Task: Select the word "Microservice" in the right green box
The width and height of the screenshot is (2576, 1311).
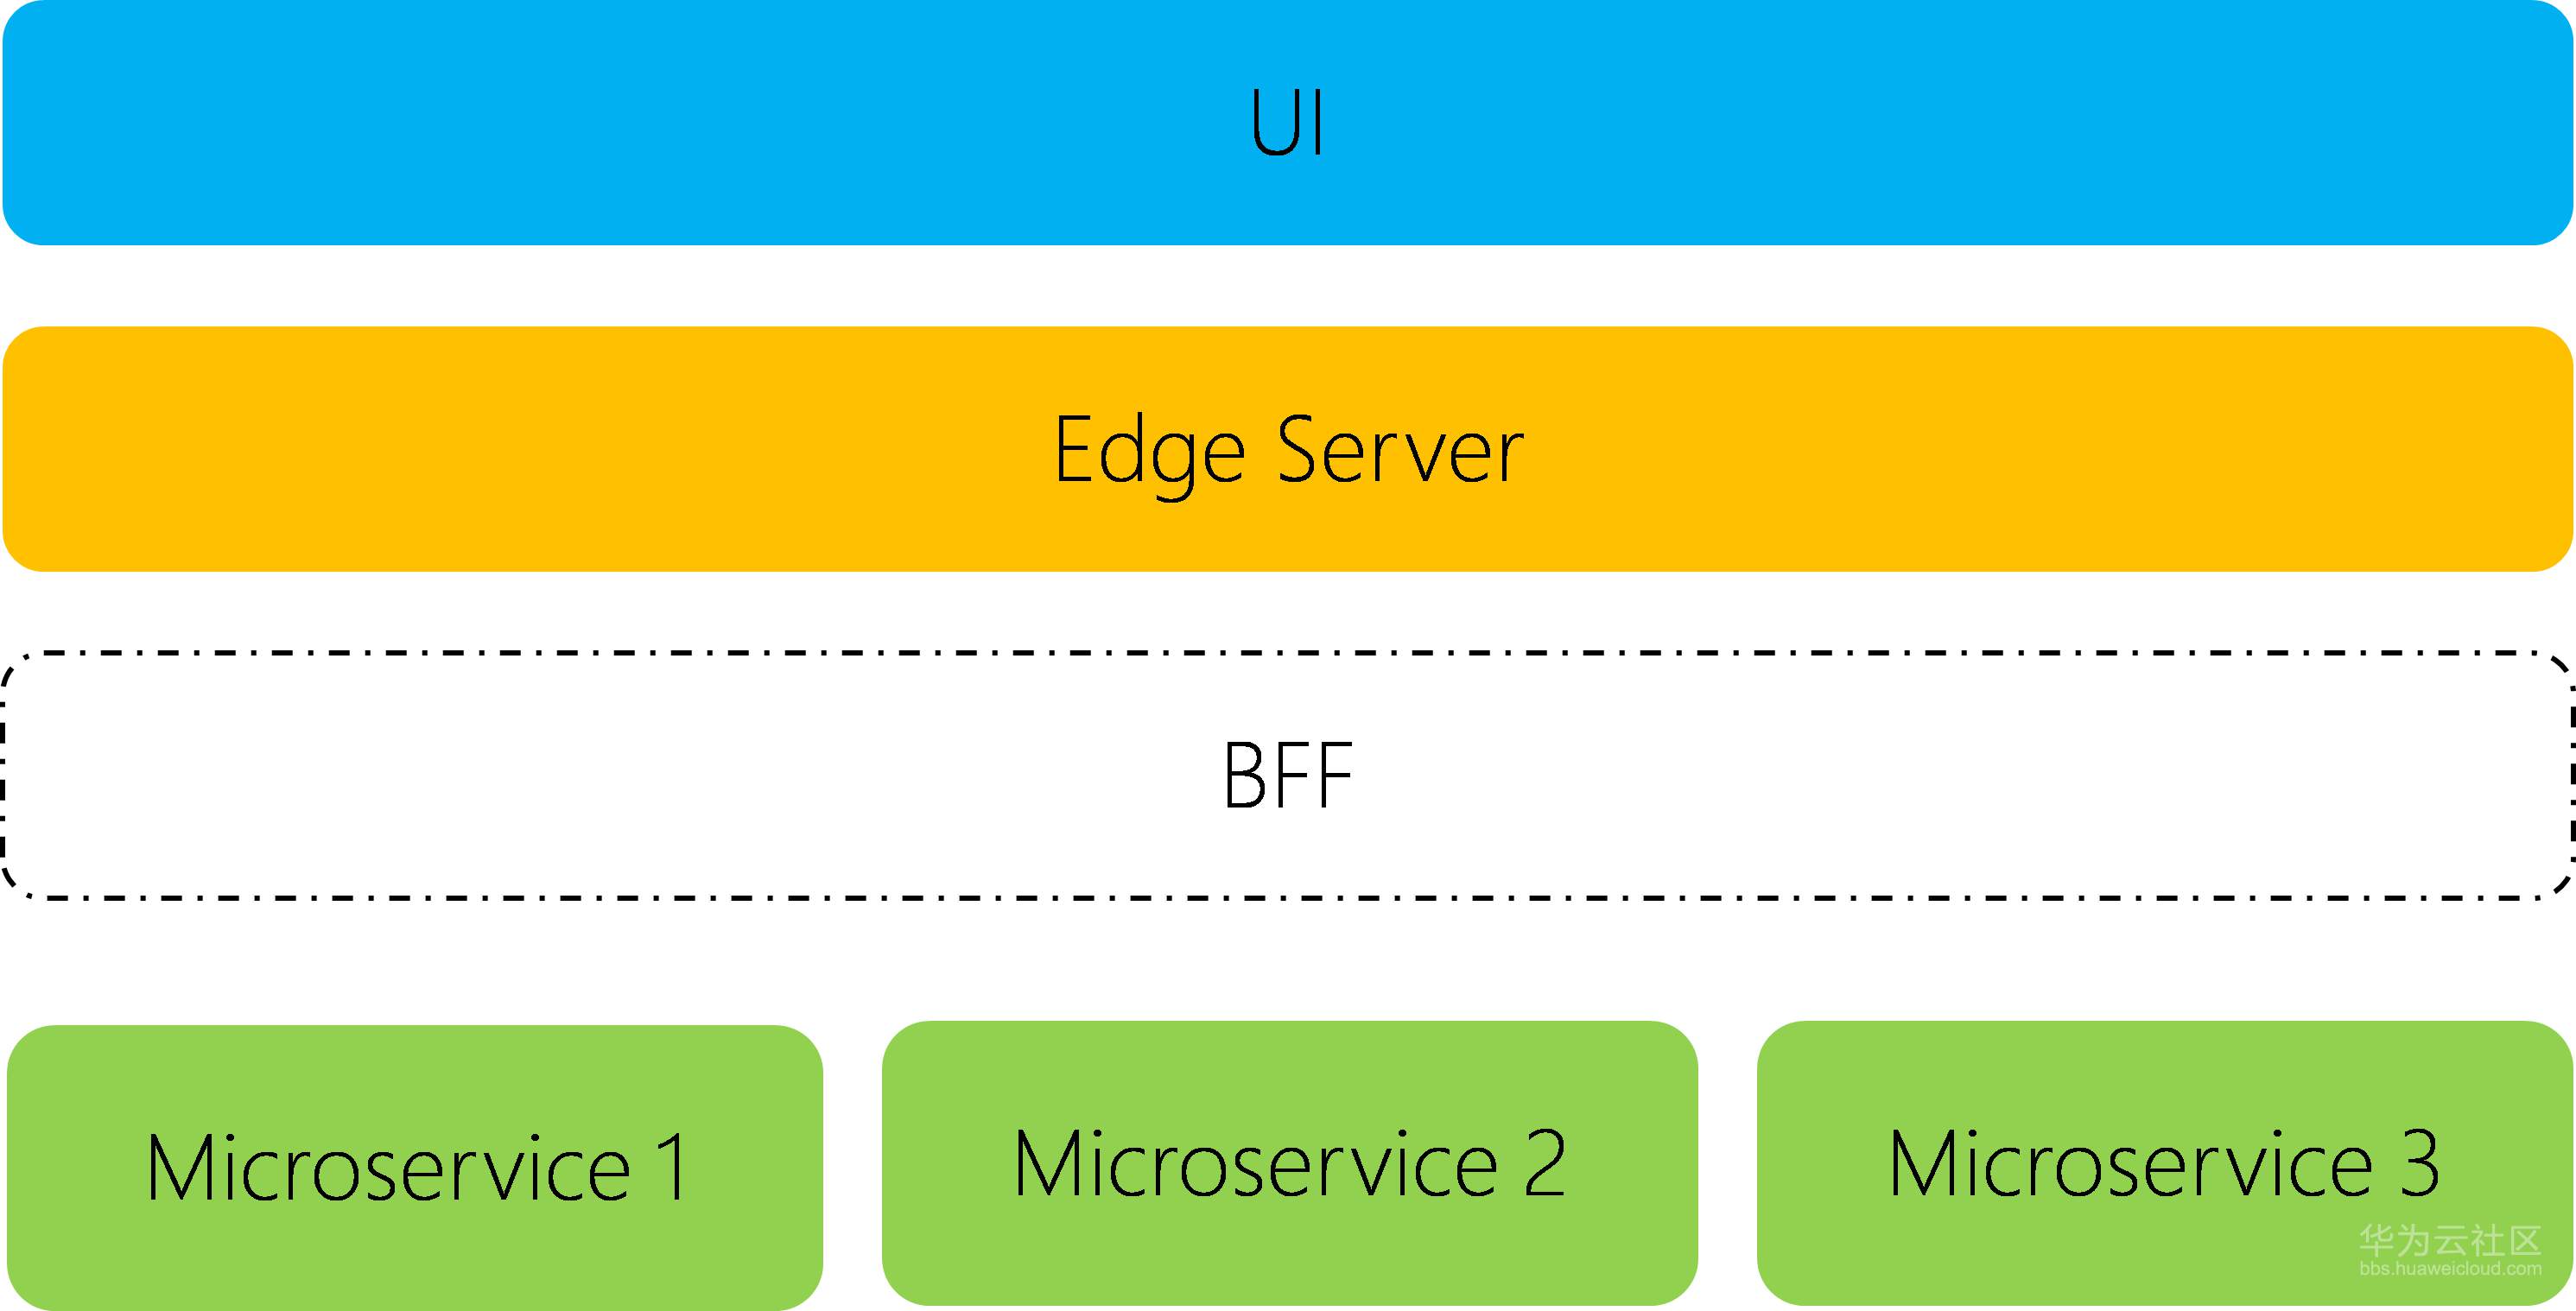Action: 2131,1164
